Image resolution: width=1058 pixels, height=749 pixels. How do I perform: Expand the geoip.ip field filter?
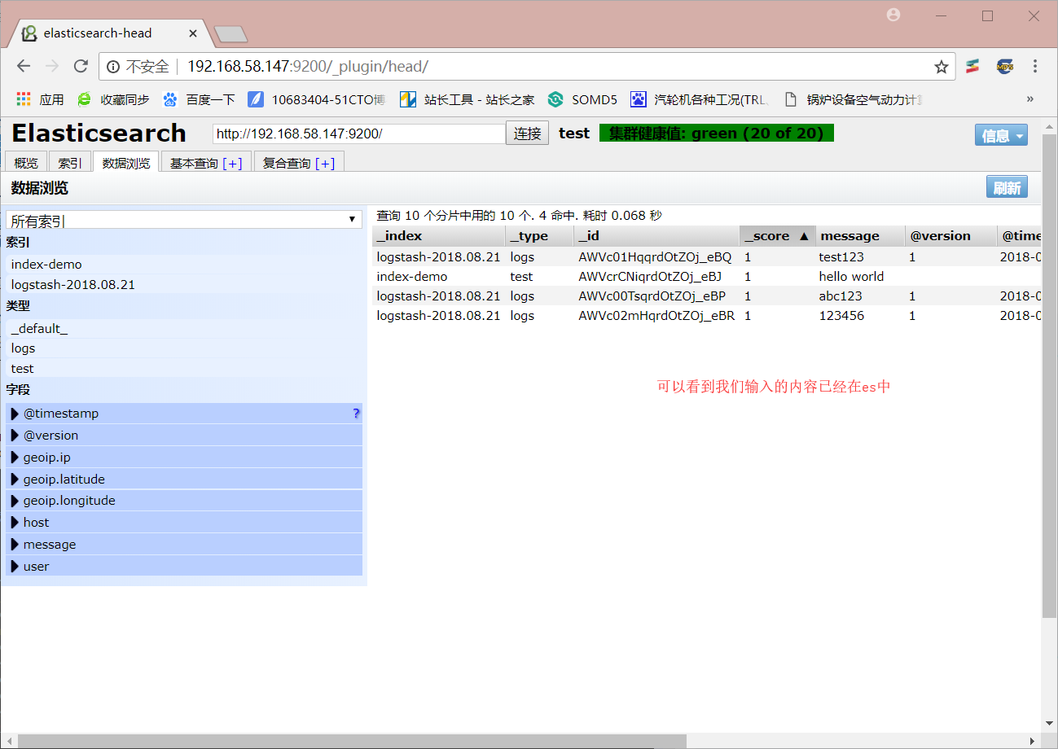184,458
